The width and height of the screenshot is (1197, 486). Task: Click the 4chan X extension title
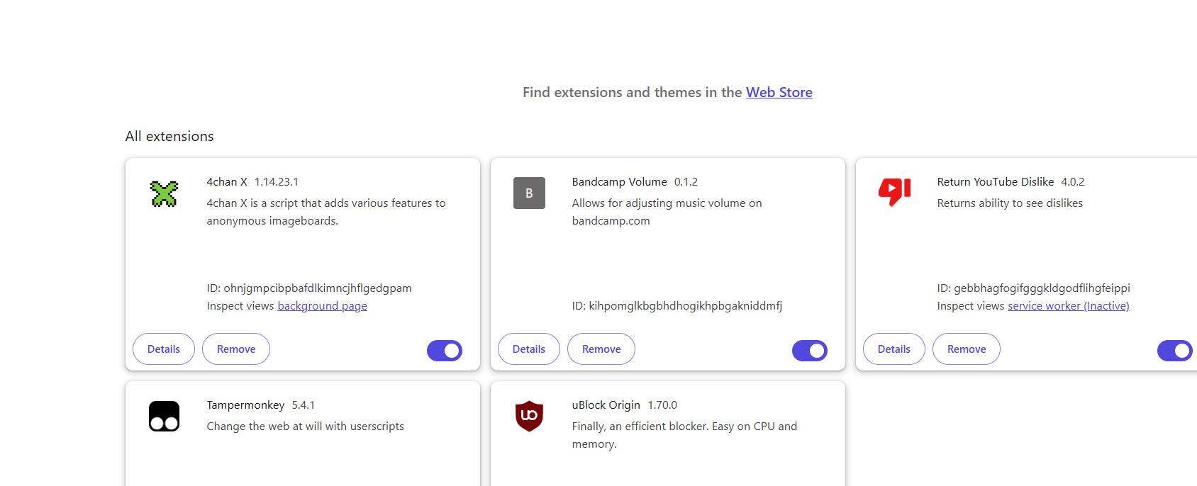(227, 182)
